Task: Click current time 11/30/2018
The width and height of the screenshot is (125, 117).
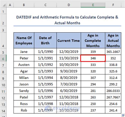Action: pos(69,104)
